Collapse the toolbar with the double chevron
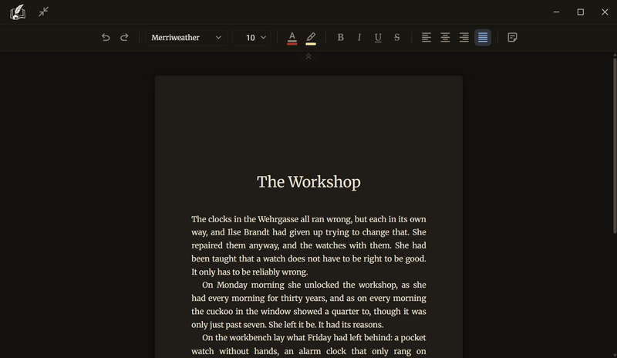 (308, 56)
